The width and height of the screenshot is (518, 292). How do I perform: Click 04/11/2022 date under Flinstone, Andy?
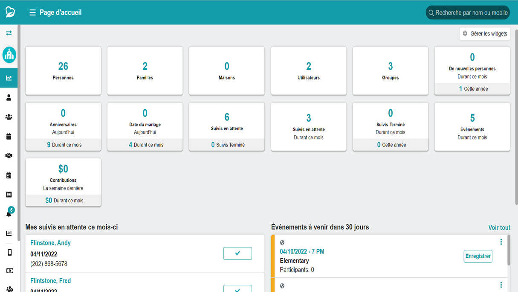43,254
